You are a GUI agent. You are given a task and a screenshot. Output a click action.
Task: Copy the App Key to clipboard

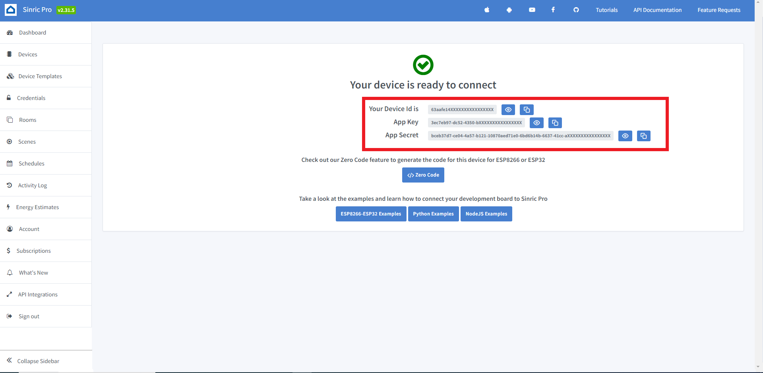[x=555, y=123]
